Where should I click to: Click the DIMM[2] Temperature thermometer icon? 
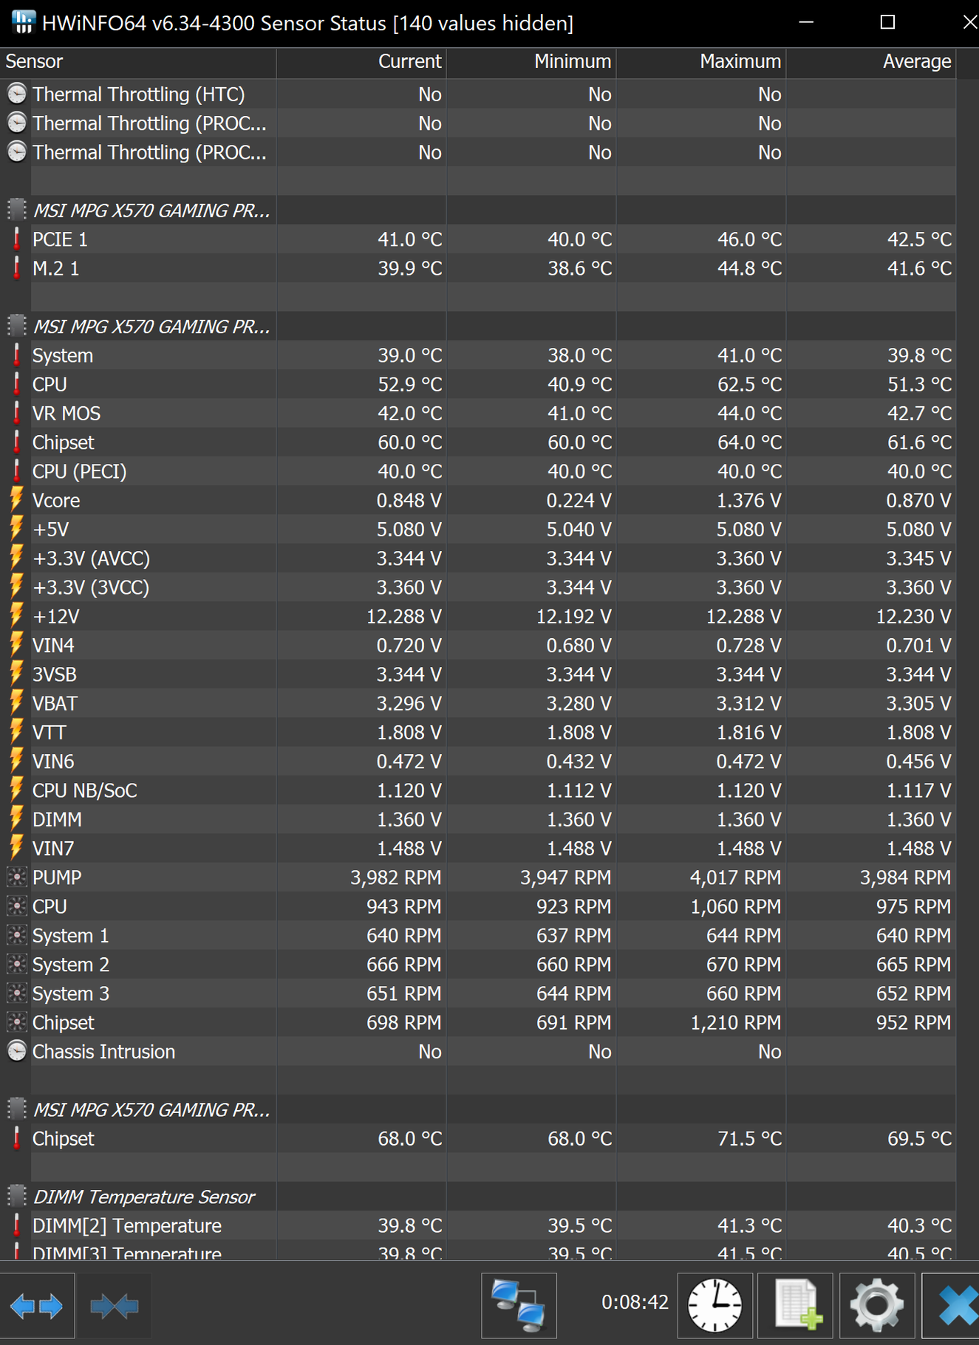tap(16, 1225)
